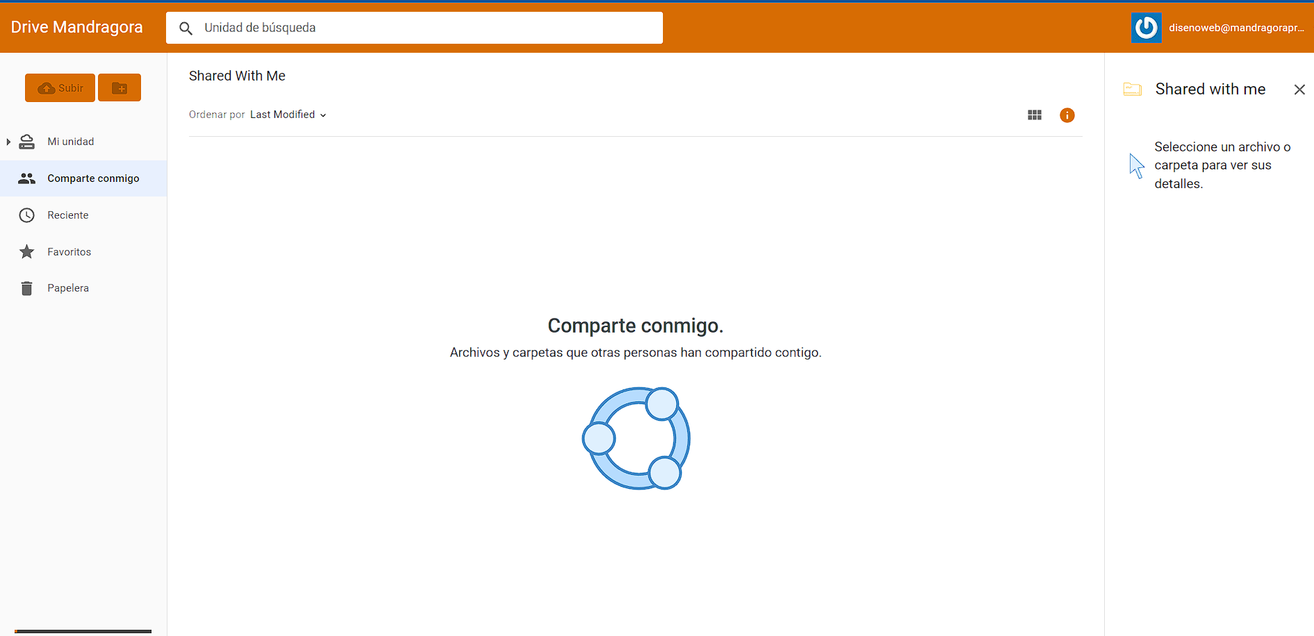Viewport: 1314px width, 636px height.
Task: Click inside the Unidad de búsqueda field
Action: 417,28
